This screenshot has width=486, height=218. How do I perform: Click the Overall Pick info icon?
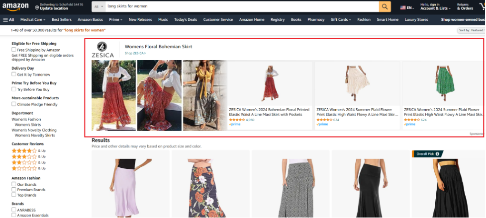tap(437, 153)
